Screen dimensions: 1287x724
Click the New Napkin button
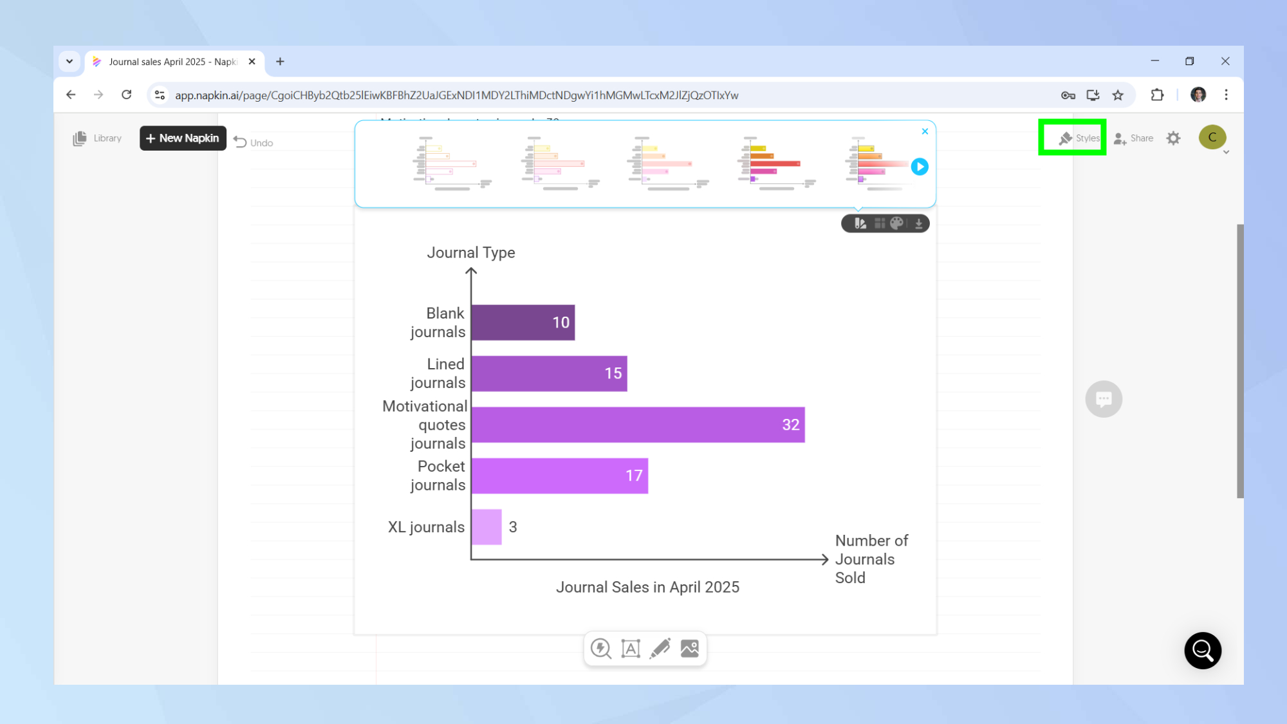point(183,138)
